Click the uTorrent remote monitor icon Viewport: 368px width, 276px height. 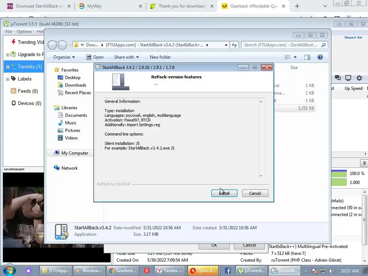tap(348, 78)
